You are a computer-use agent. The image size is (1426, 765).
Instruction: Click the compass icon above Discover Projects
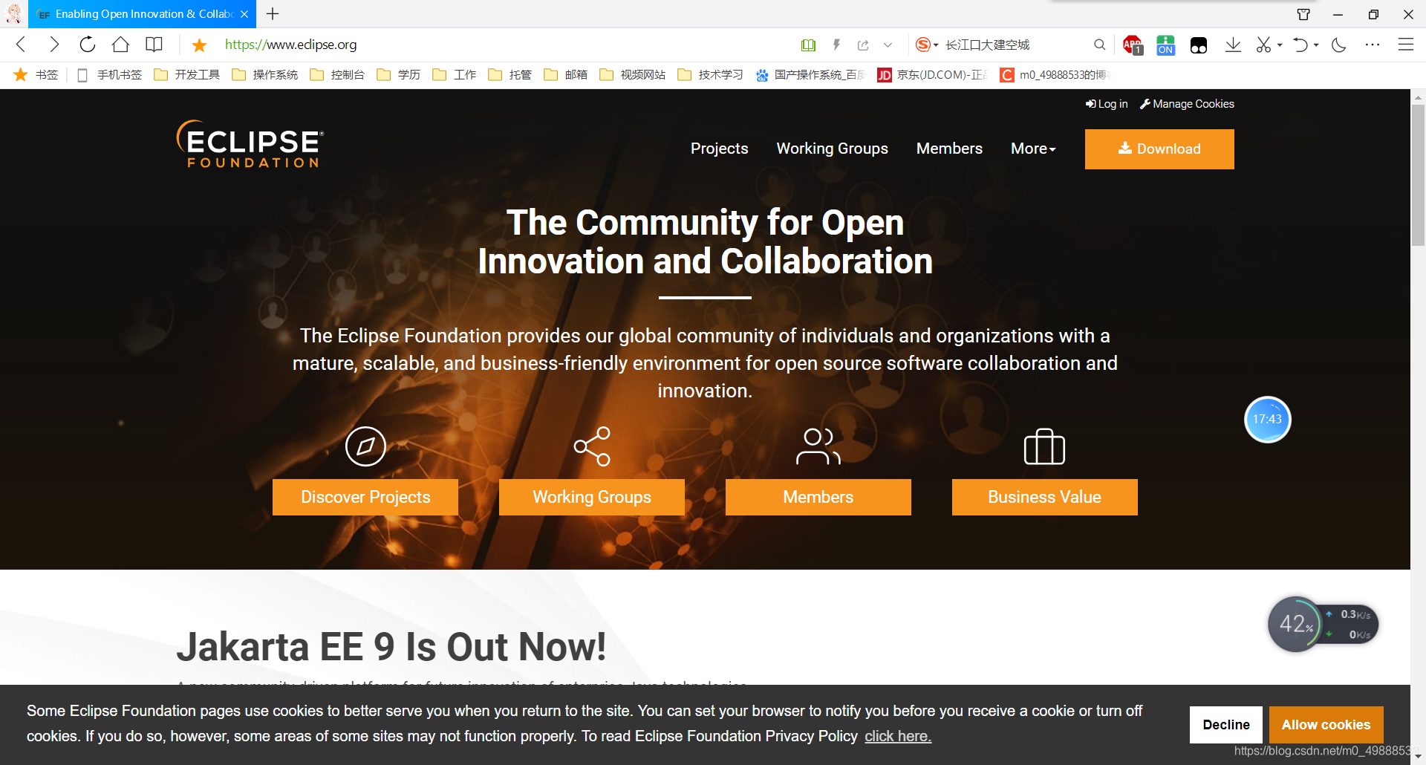[365, 446]
